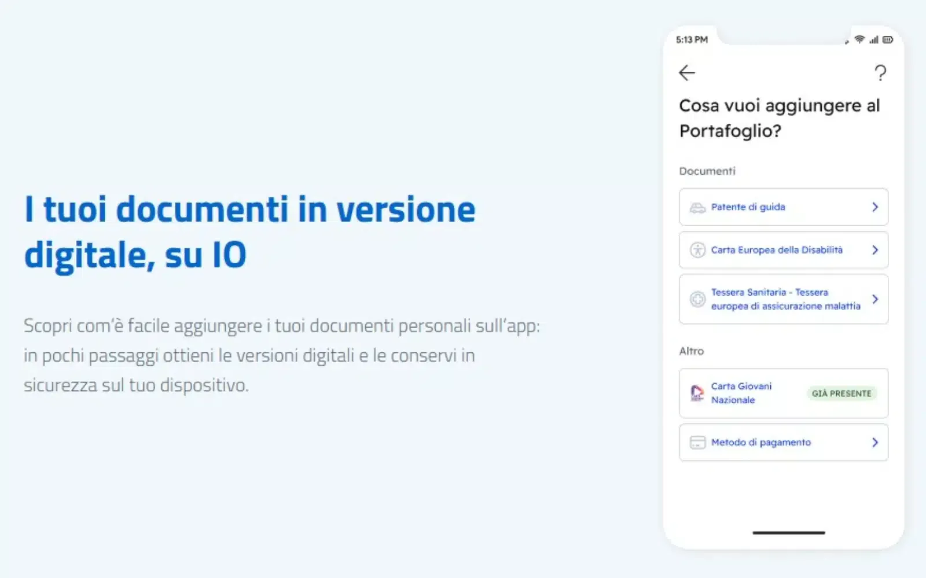Viewport: 926px width, 578px height.
Task: Choose Metodo di pagamento from the Altro section
Action: (760, 442)
